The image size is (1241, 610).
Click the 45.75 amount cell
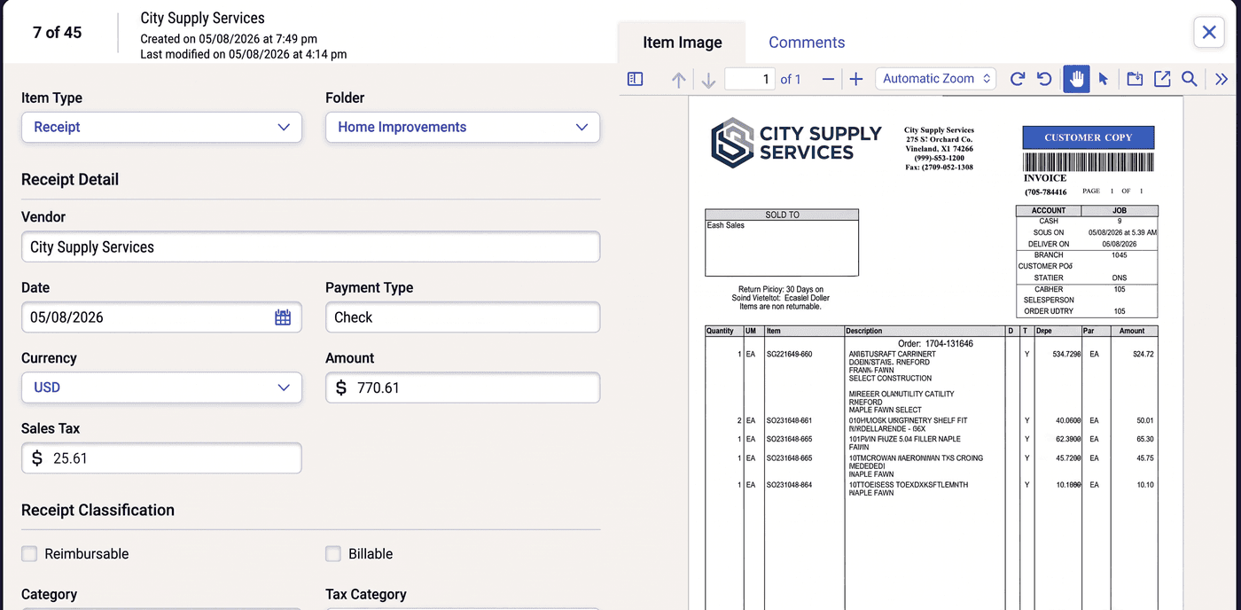(x=1144, y=458)
